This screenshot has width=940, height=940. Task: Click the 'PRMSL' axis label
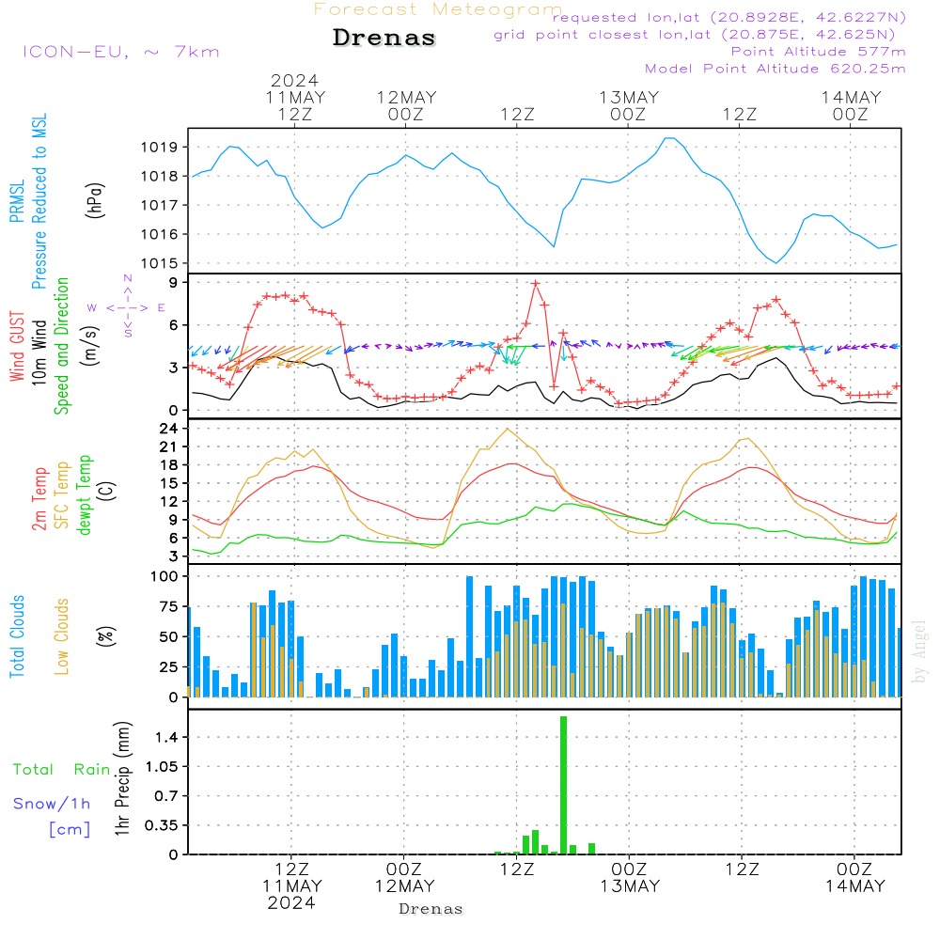17,201
